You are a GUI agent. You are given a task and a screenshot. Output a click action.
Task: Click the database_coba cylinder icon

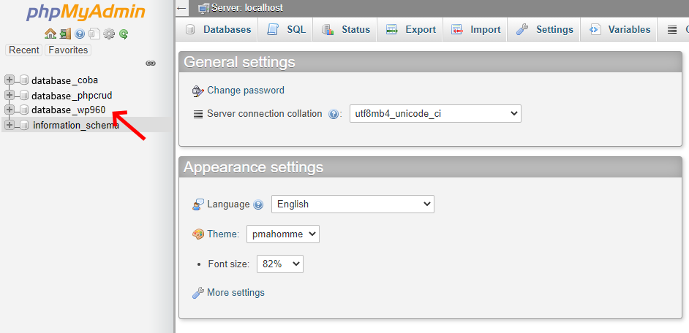(x=24, y=80)
